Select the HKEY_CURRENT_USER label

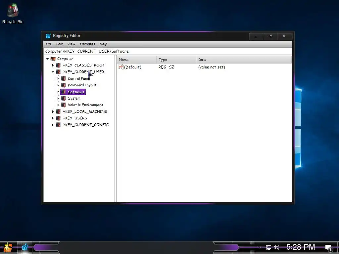(83, 72)
